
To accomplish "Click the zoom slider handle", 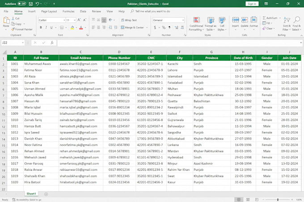I will [278, 199].
